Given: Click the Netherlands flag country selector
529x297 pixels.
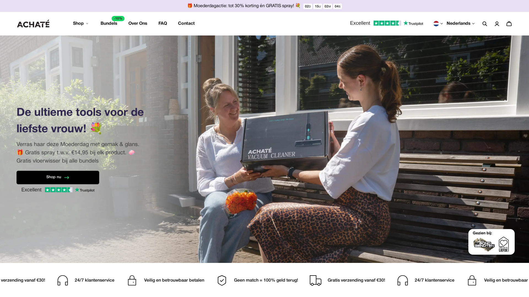Looking at the screenshot, I should pos(438,24).
